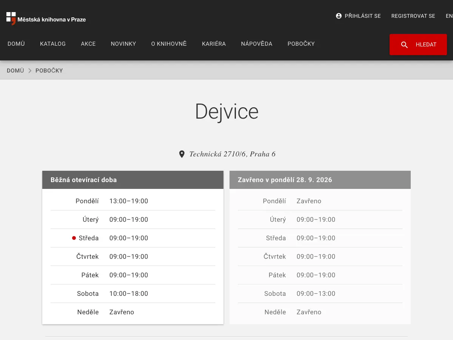Select O knihovně in navigation

169,44
